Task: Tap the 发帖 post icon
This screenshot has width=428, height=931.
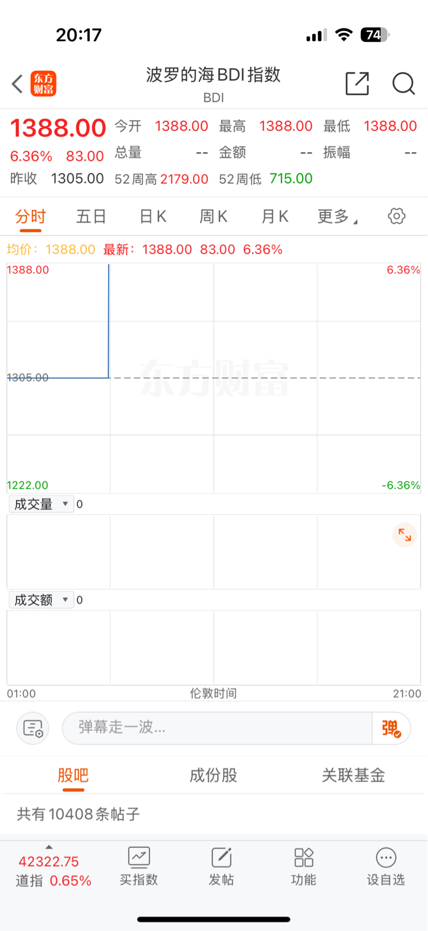Action: point(221,866)
